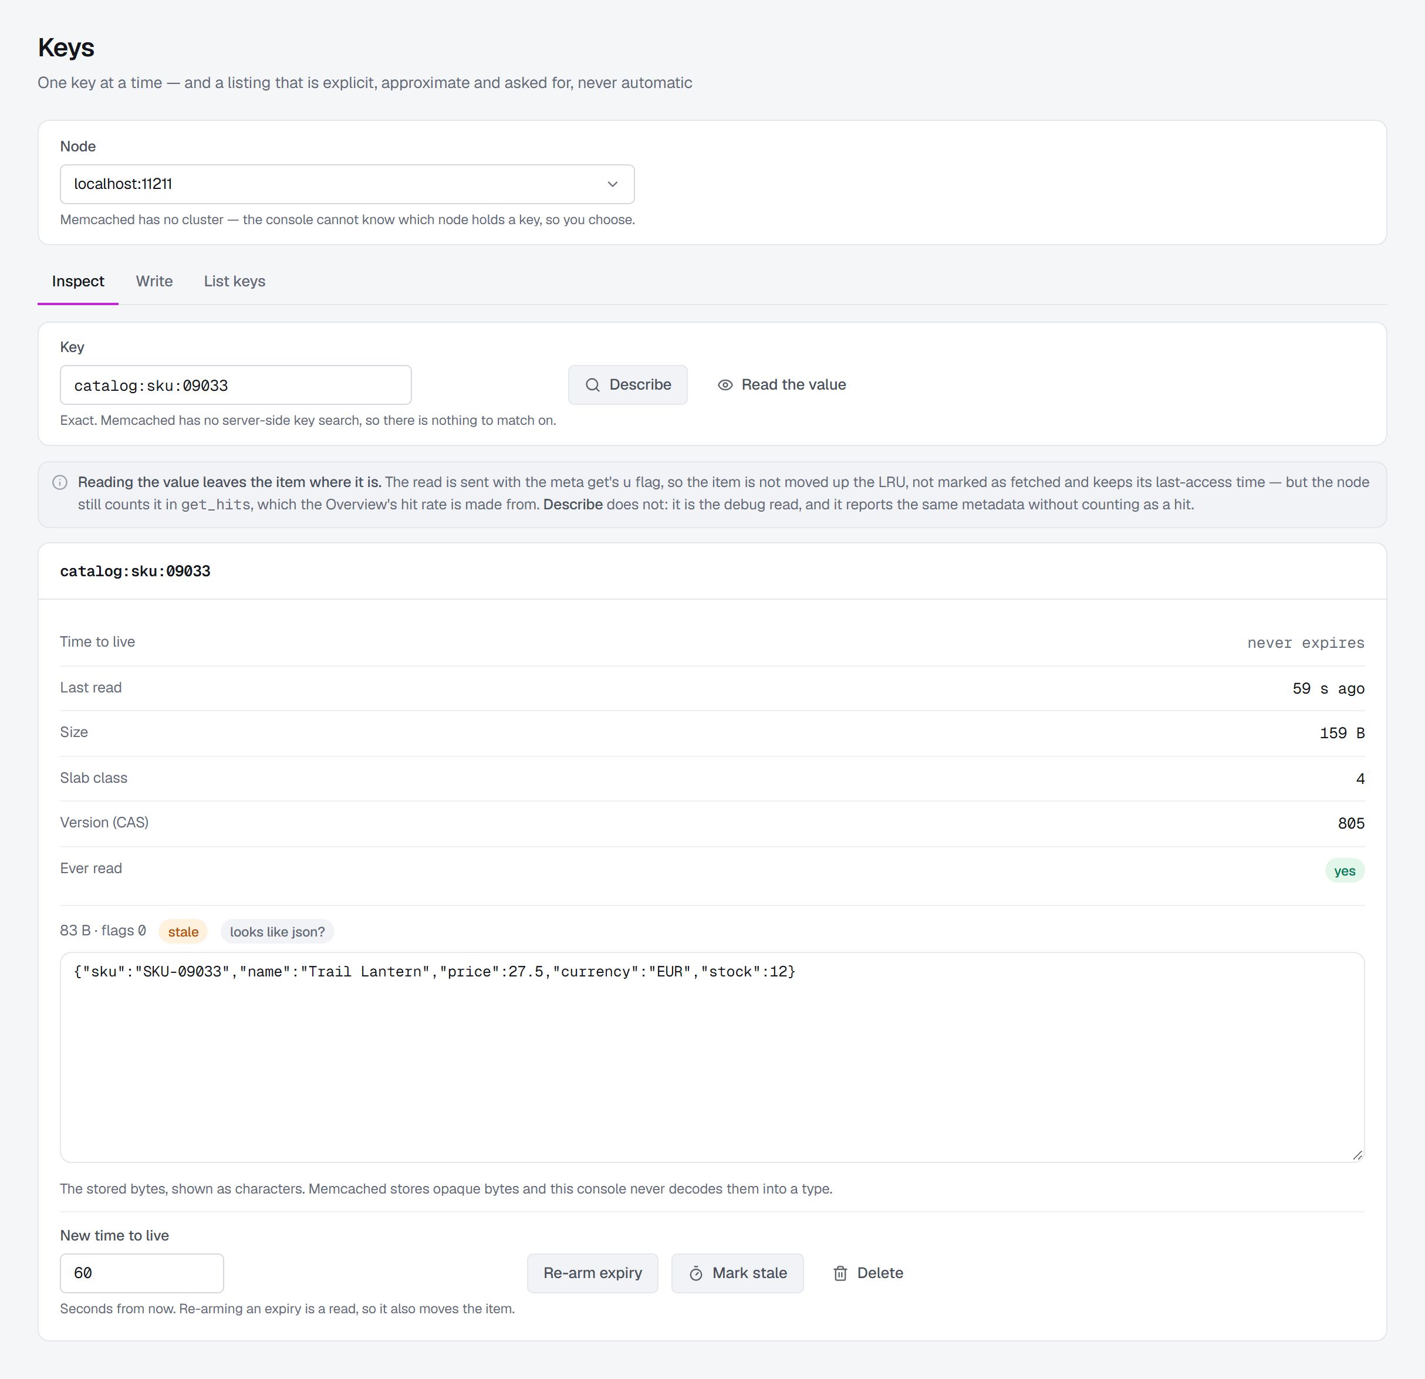This screenshot has height=1379, width=1425.
Task: Click the stale badge
Action: click(183, 932)
